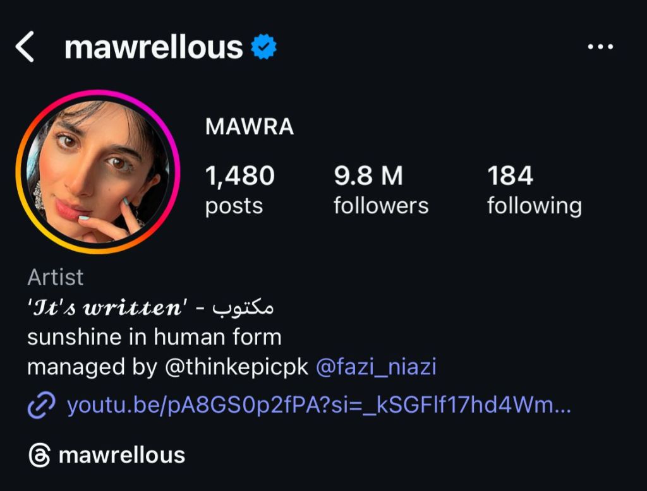The height and width of the screenshot is (491, 647).
Task: Tap the 'It's written' bio text
Action: click(x=107, y=307)
